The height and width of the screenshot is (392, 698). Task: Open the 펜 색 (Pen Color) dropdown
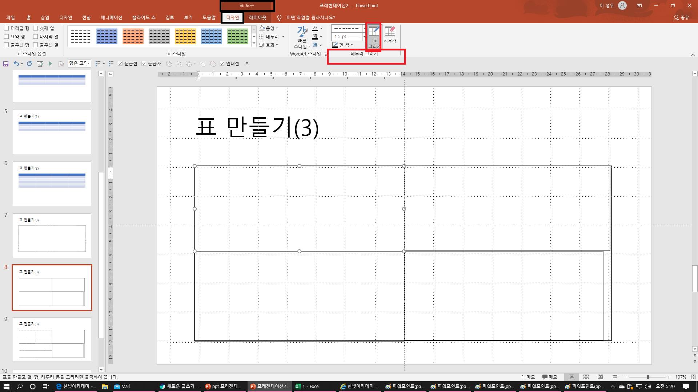[343, 45]
